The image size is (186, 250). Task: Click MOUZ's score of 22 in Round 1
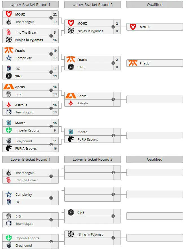(x=55, y=14)
